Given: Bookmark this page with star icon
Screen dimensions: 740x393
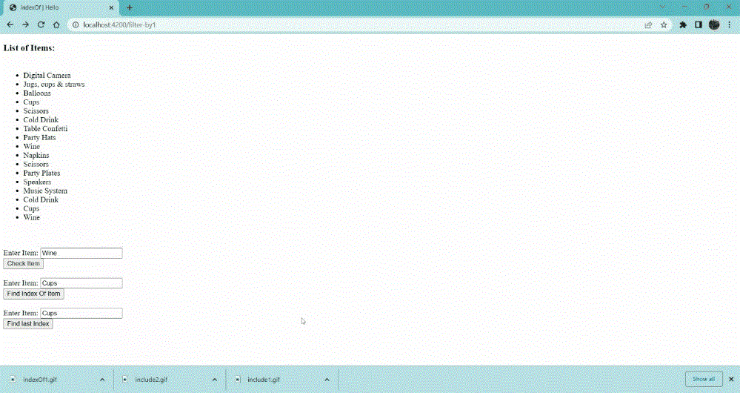Looking at the screenshot, I should pyautogui.click(x=664, y=24).
